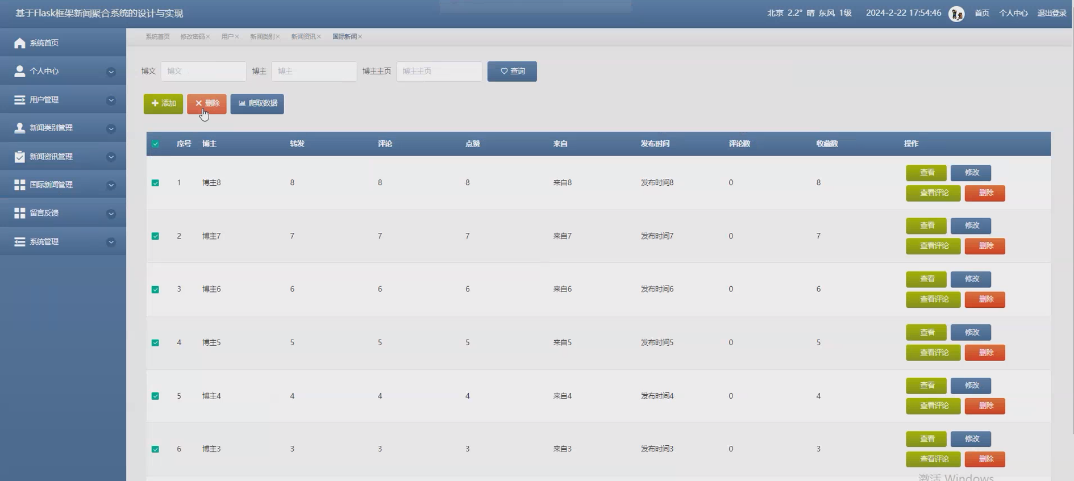Viewport: 1074px width, 481px height.
Task: Expand the 新闻类别管理 sidebar chevron
Action: pyautogui.click(x=111, y=128)
